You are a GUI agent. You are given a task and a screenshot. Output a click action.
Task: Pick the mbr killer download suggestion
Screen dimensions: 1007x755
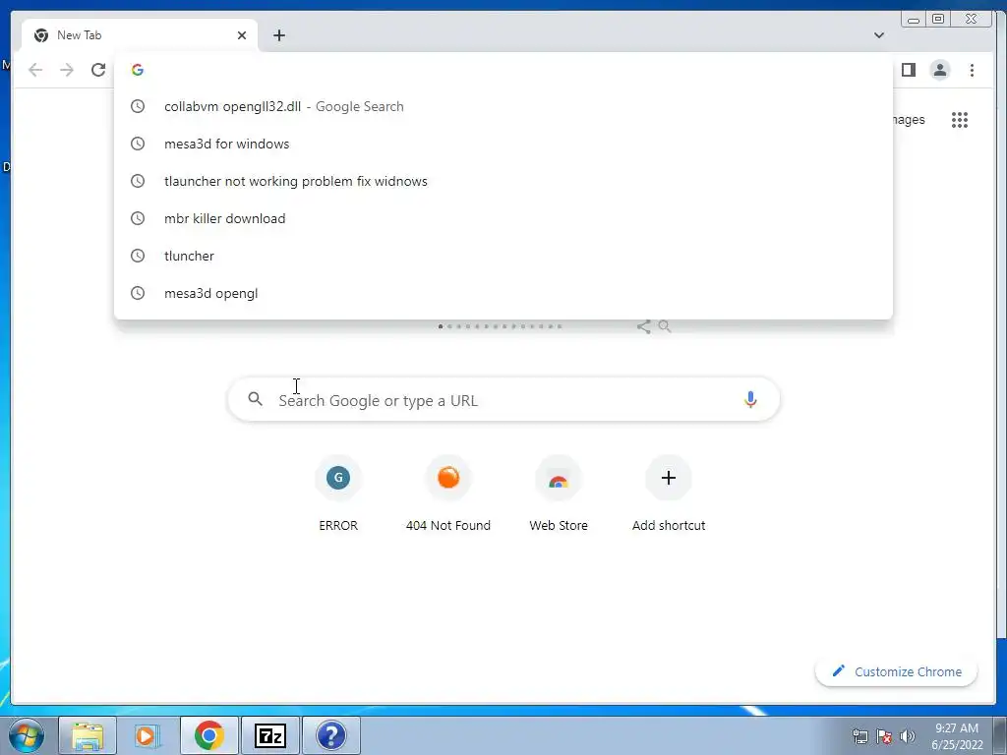click(503, 218)
